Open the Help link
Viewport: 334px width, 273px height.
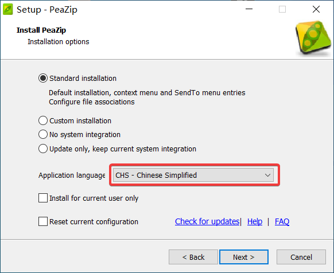click(x=255, y=221)
